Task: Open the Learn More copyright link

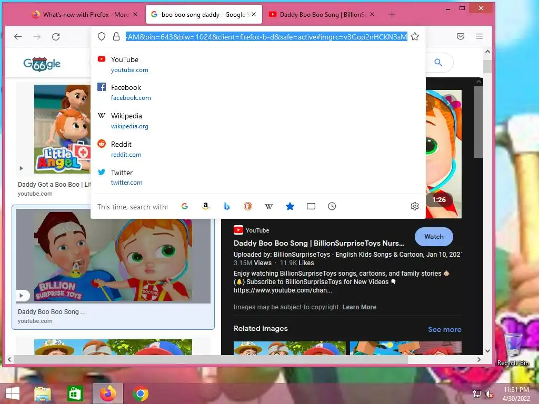Action: coord(359,307)
